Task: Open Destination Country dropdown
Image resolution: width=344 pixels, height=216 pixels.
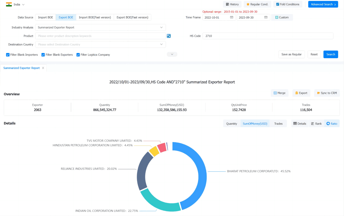Action: tap(101, 44)
